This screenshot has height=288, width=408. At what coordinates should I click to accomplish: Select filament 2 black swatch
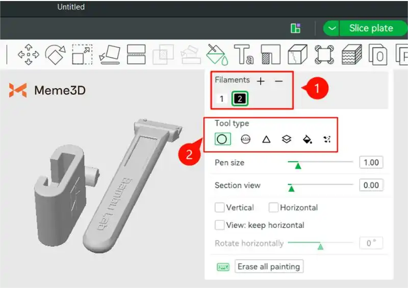pyautogui.click(x=240, y=99)
